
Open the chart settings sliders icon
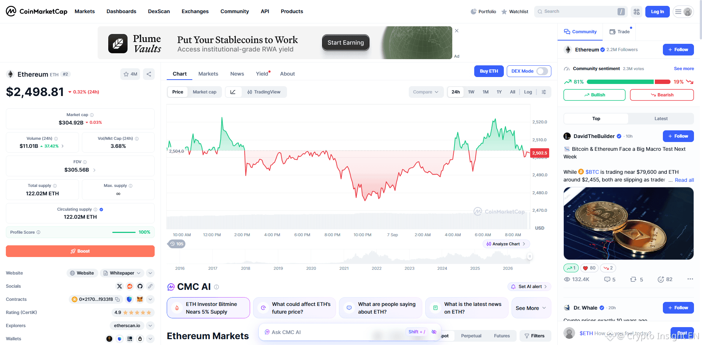click(x=544, y=92)
